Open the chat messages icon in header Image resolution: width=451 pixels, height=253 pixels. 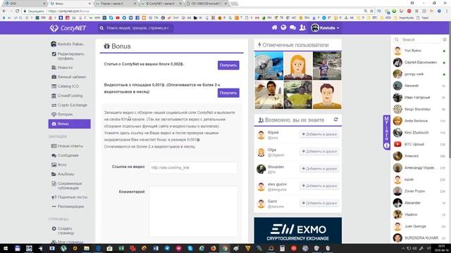click(x=293, y=28)
